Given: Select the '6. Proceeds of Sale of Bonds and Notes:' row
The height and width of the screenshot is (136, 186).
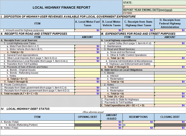Looking at the screenshot, I should [x=50, y=67].
